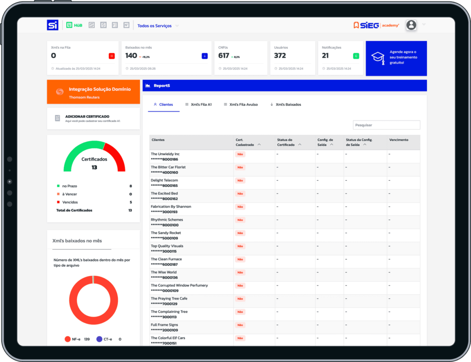Click the CNPJs 617 card

click(241, 58)
